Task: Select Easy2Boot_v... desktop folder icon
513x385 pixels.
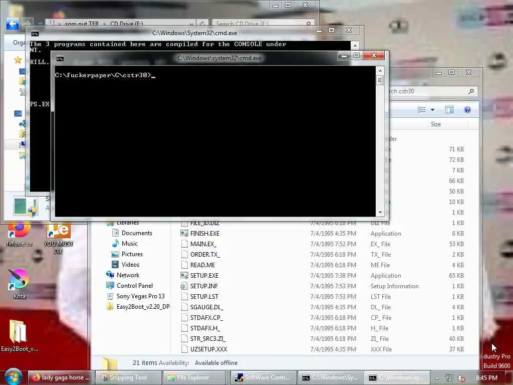Action: tap(19, 335)
